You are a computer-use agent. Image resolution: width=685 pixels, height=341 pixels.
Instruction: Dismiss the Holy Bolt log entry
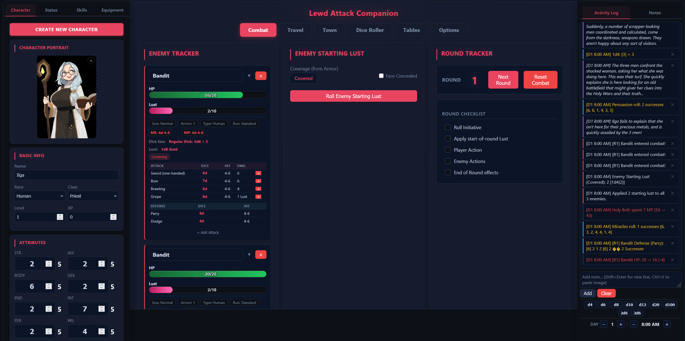click(672, 210)
